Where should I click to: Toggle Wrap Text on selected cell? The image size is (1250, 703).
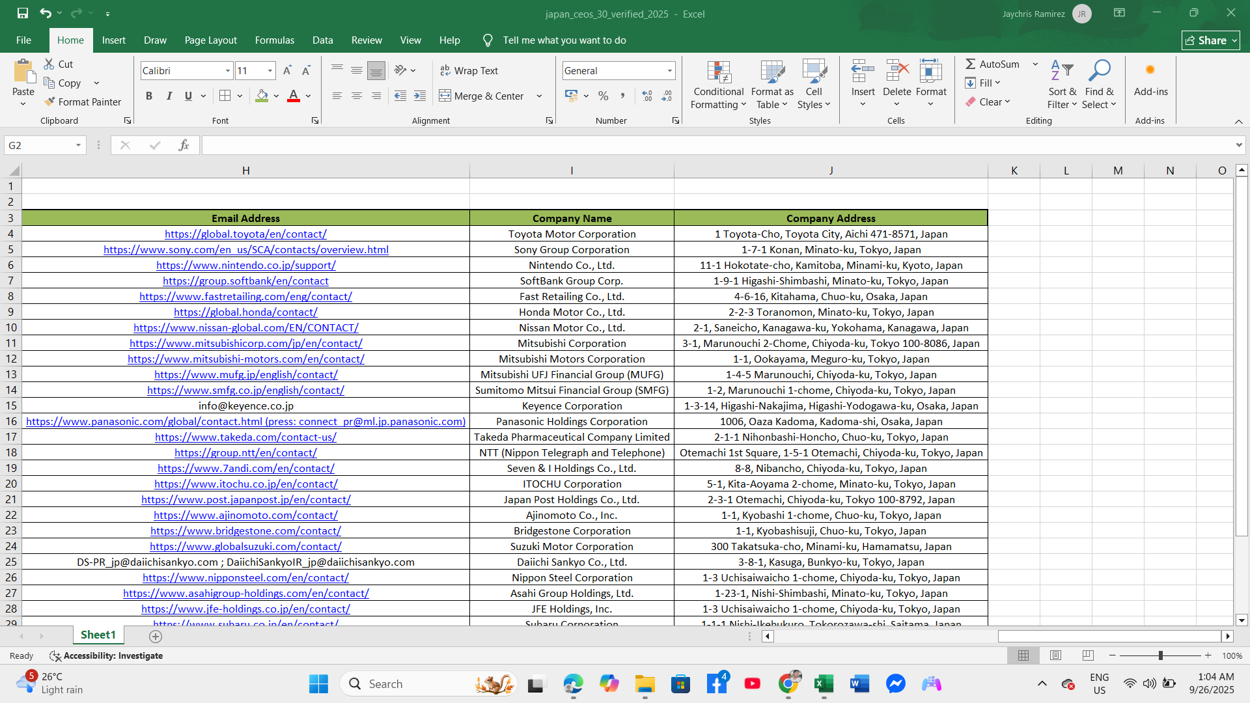469,70
